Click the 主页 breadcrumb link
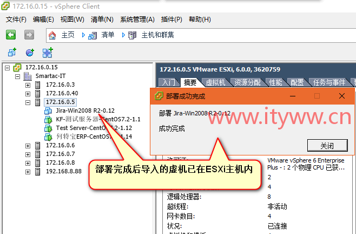The width and height of the screenshot is (356, 234). 68,35
